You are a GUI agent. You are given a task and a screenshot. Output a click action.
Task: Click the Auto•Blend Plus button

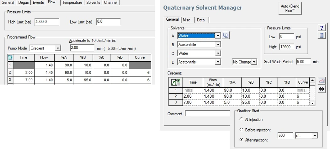tap(290, 8)
